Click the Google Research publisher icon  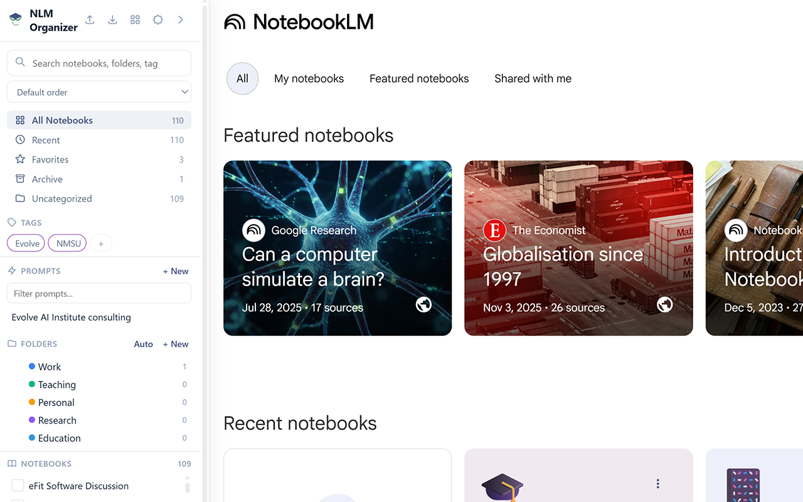pyautogui.click(x=253, y=230)
